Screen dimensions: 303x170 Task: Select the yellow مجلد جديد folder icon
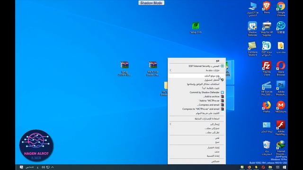point(281,47)
